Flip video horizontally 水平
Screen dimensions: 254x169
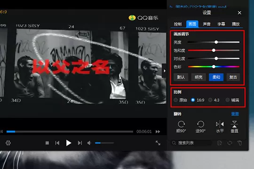click(x=220, y=127)
